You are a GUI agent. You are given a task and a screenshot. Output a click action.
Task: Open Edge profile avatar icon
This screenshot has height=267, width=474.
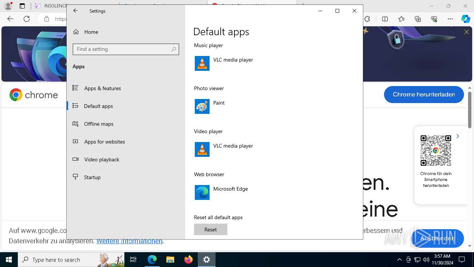(x=8, y=6)
